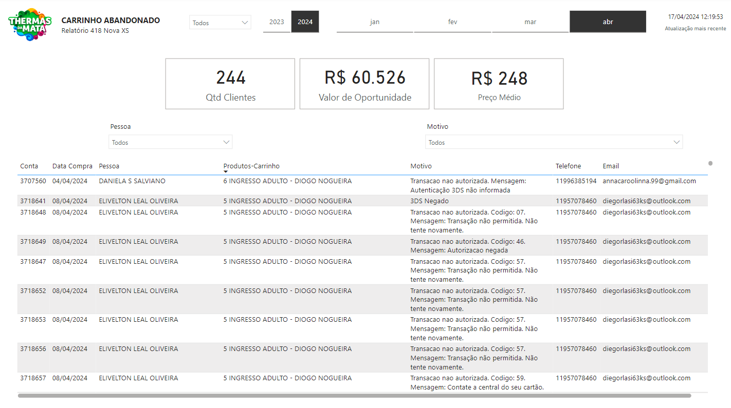The width and height of the screenshot is (731, 408).
Task: Click account number 3718653
Action: point(33,319)
